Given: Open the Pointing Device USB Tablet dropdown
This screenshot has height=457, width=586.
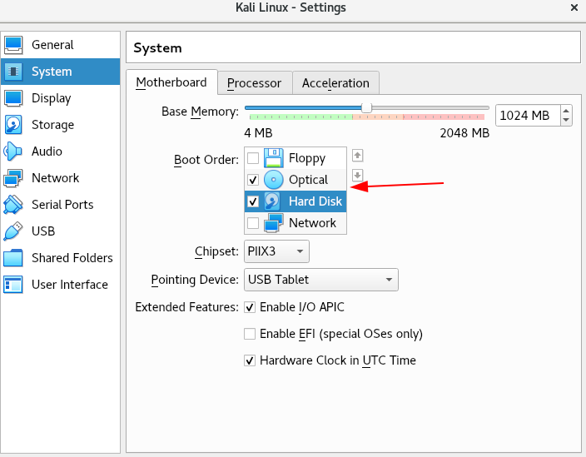Looking at the screenshot, I should pyautogui.click(x=321, y=280).
